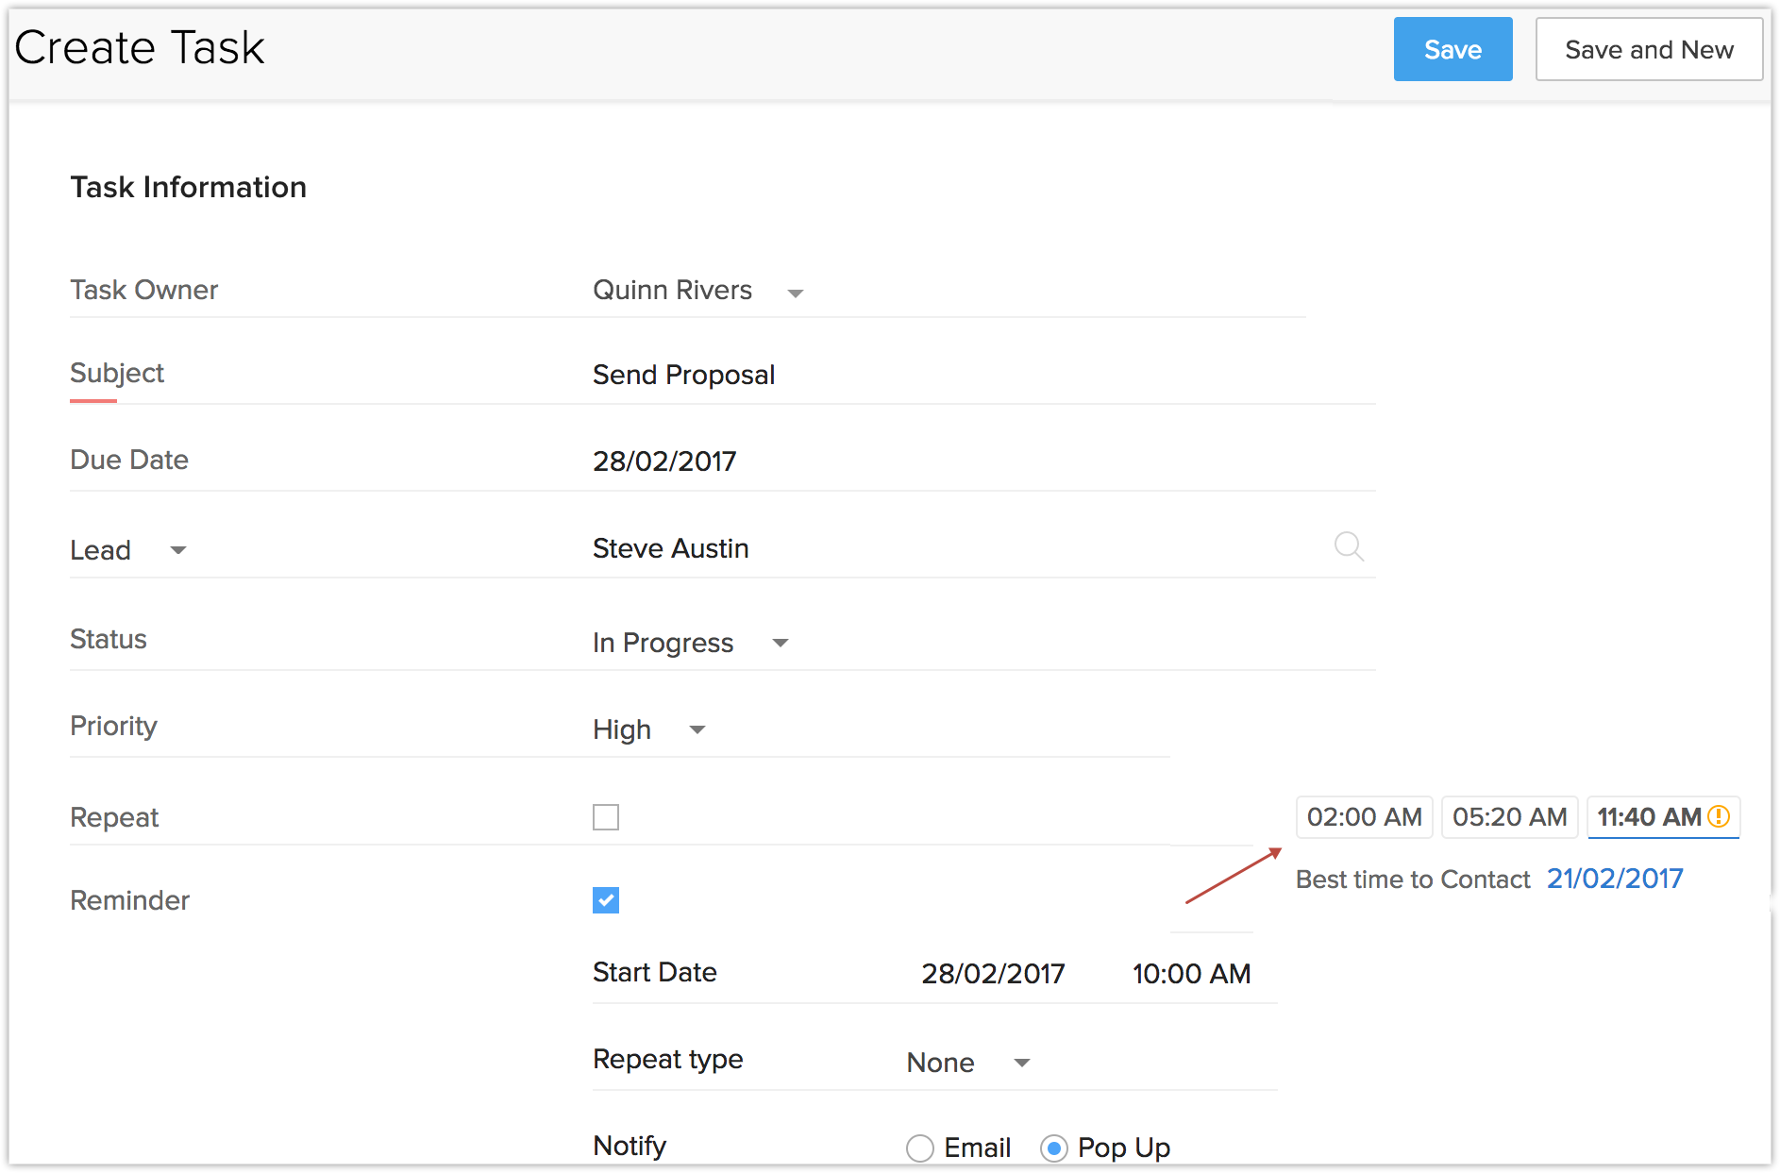The image size is (1780, 1173).
Task: Open the Status dropdown showing In Progress
Action: [x=780, y=644]
